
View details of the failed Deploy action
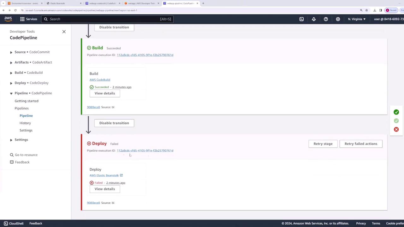tap(105, 189)
